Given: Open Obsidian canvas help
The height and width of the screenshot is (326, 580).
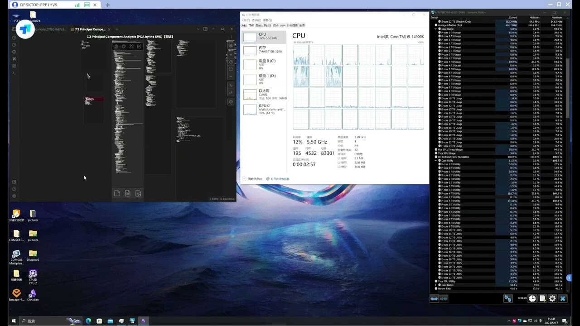Looking at the screenshot, I should pos(231,102).
